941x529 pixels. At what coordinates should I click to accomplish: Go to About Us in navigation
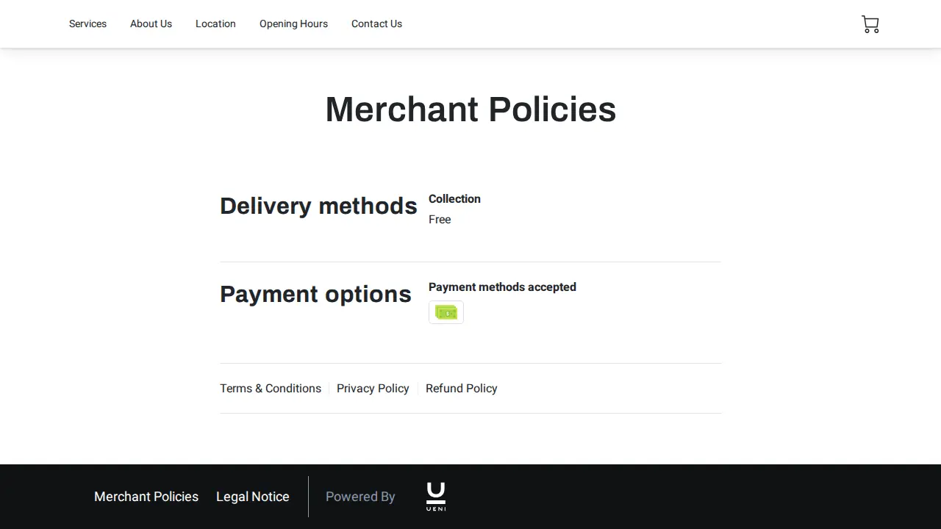coord(151,24)
